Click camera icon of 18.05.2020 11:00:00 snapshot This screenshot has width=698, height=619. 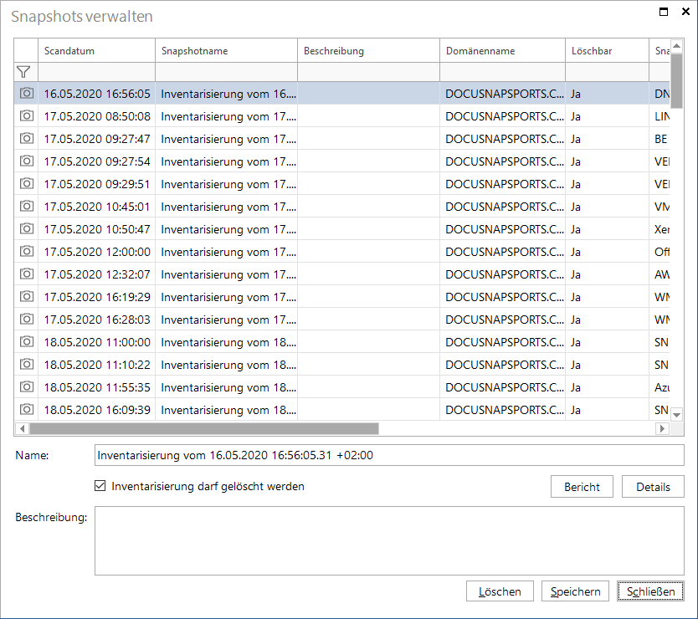[x=26, y=342]
